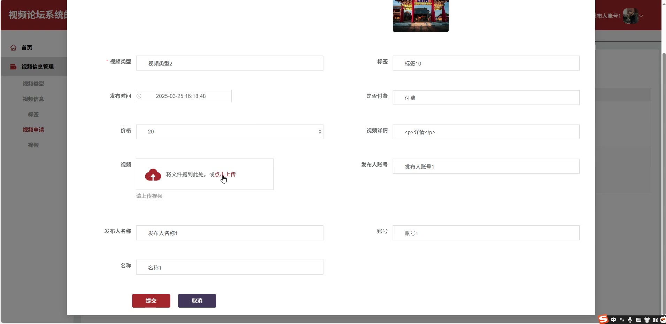666x324 pixels.
Task: Click the 发布人名称 field label
Action: tap(118, 231)
